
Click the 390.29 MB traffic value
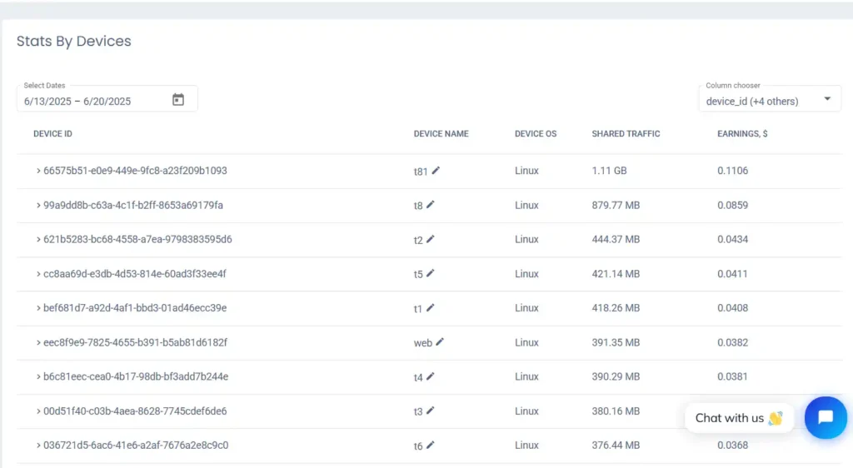[x=616, y=376]
